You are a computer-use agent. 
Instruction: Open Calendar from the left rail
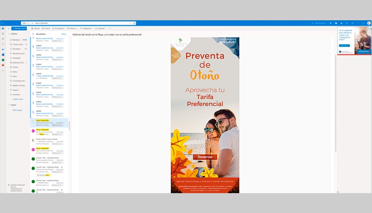coord(3,34)
